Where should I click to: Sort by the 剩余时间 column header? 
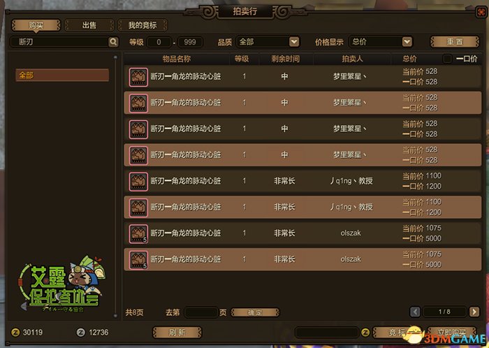(x=285, y=59)
